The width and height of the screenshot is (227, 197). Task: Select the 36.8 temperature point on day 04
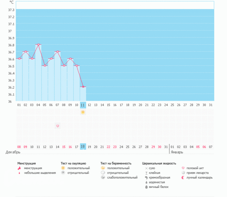tap(38, 45)
